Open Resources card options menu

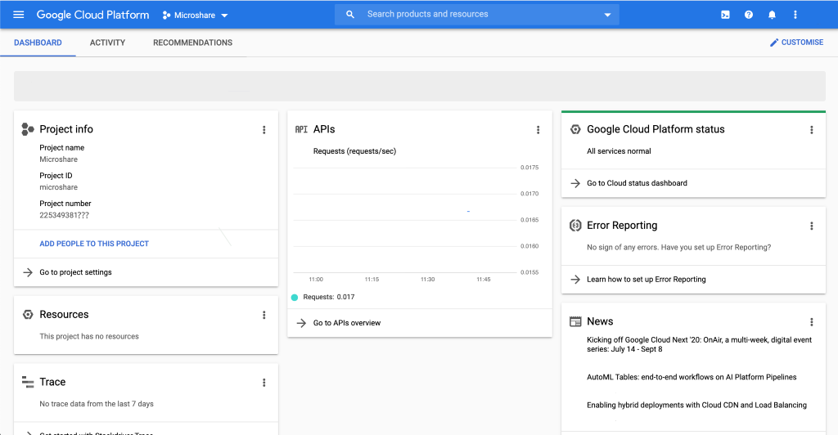tap(264, 315)
